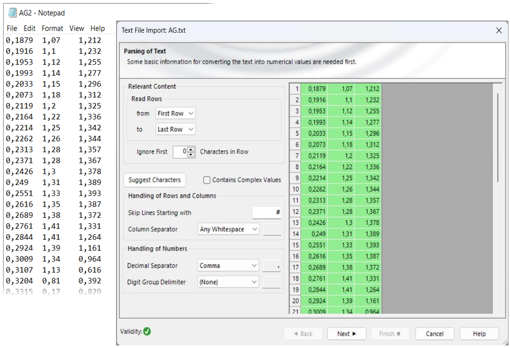The height and width of the screenshot is (348, 510).
Task: Click 1,357 in Notepad text
Action: (90, 150)
